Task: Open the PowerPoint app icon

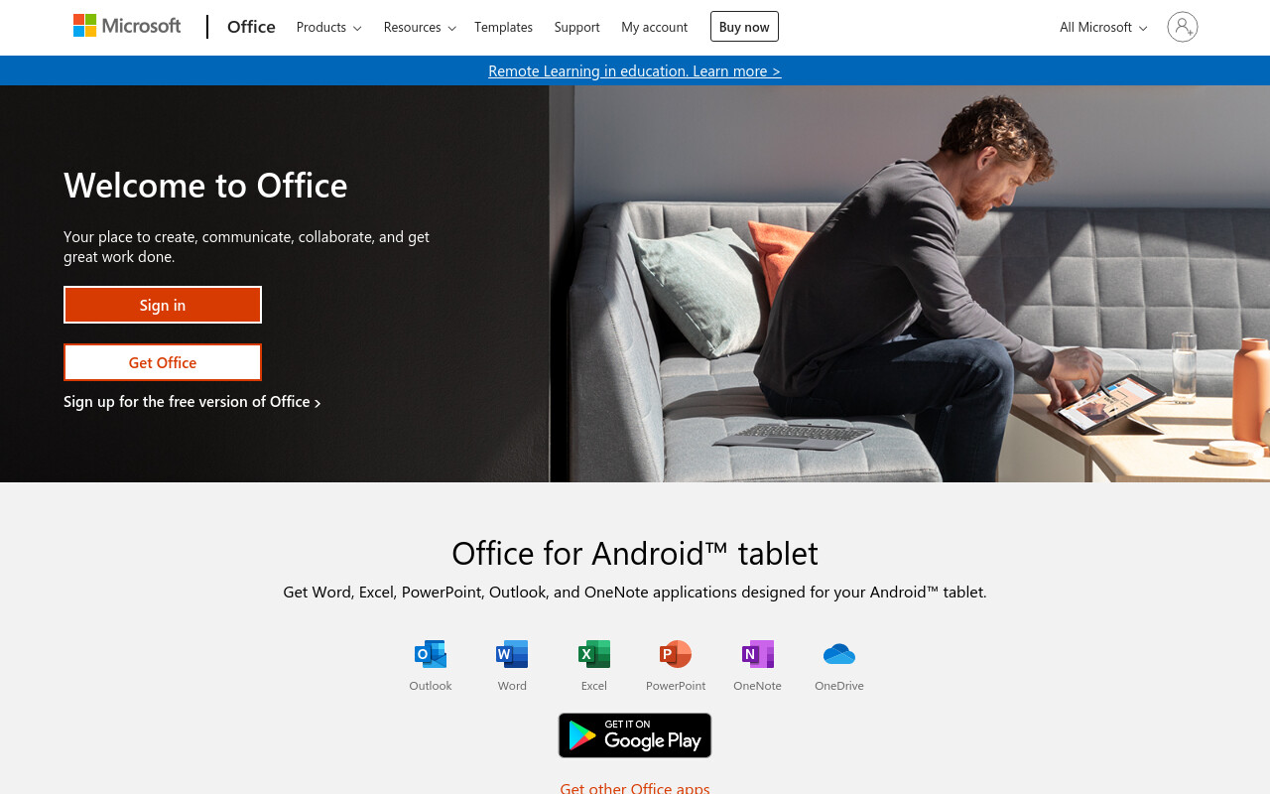Action: tap(676, 654)
